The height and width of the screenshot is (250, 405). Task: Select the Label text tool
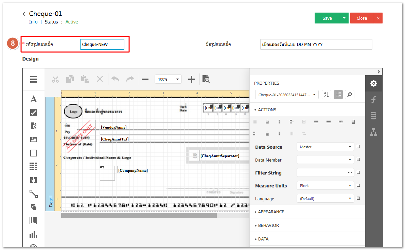(34, 99)
